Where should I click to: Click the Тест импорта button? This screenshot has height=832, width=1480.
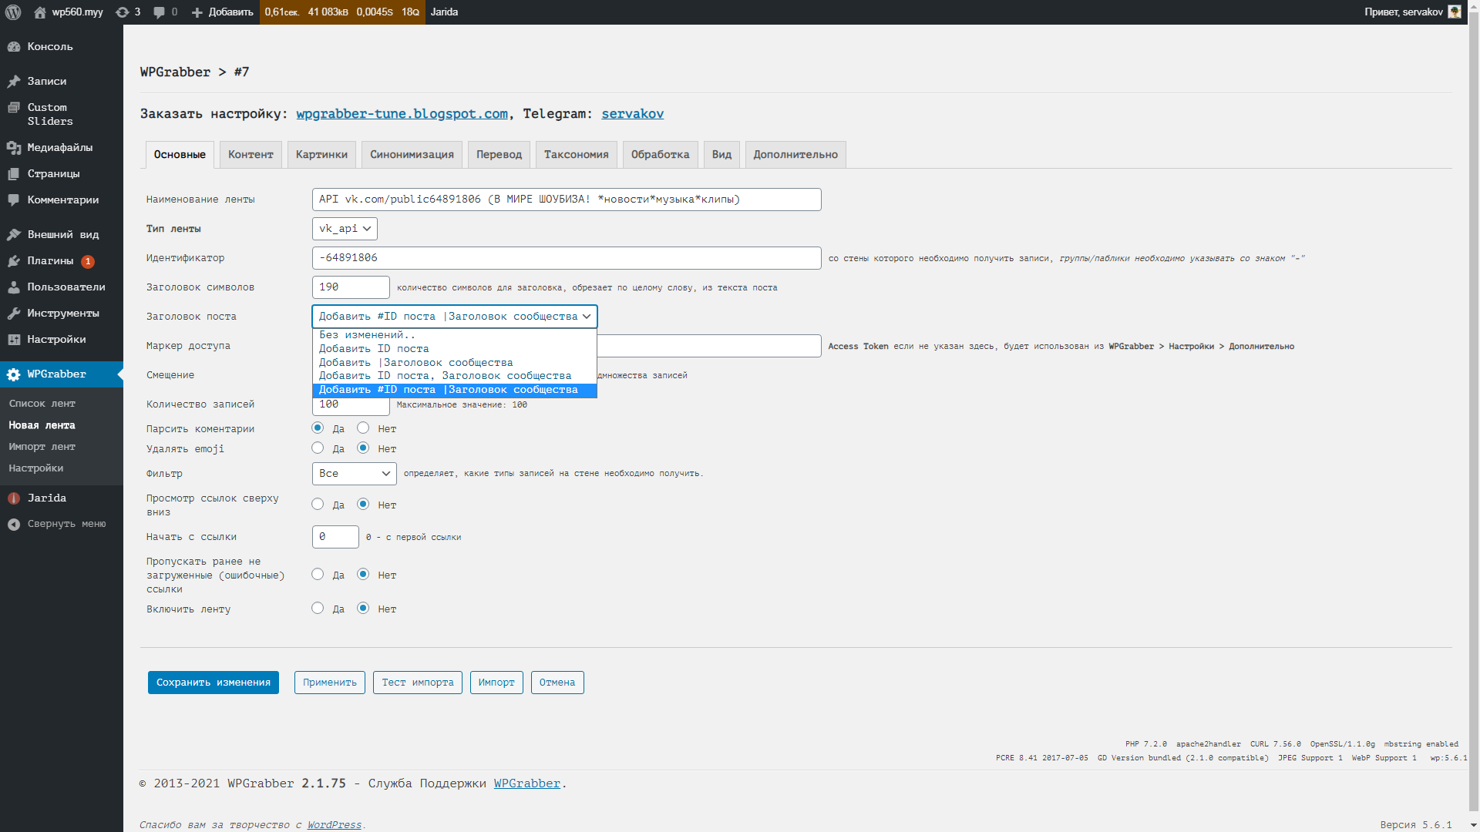click(418, 683)
